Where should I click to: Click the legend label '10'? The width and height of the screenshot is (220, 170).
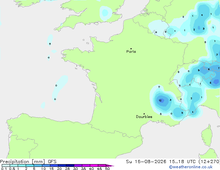43,169
